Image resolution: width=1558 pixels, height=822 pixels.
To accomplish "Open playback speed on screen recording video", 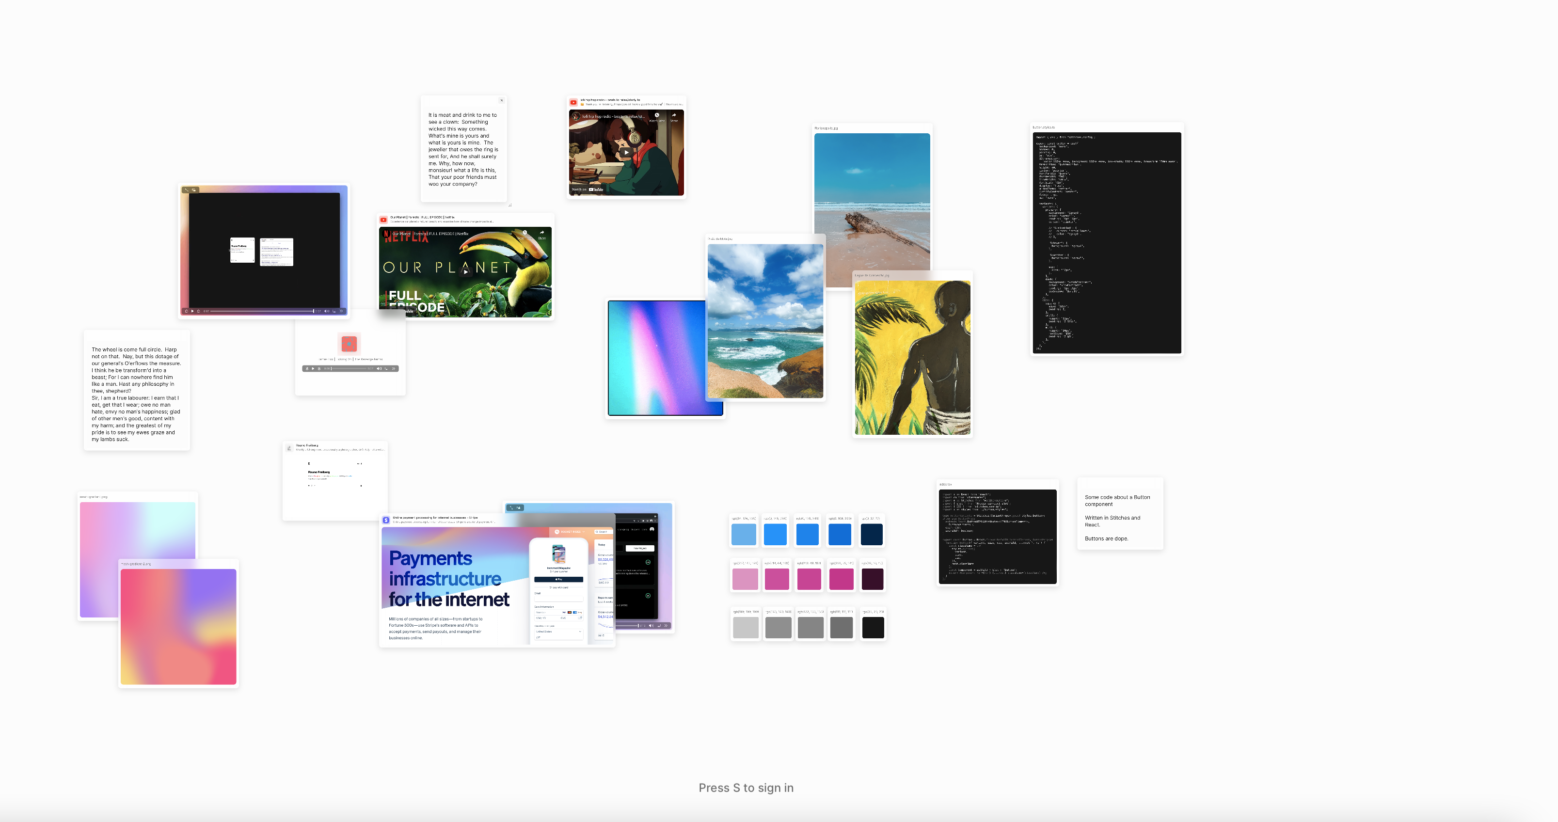I will click(341, 311).
